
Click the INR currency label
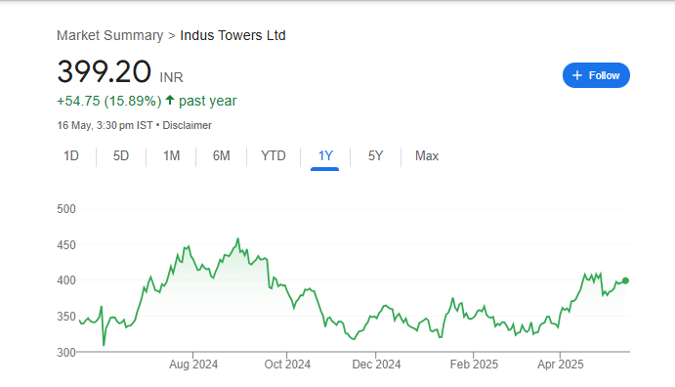click(x=171, y=77)
